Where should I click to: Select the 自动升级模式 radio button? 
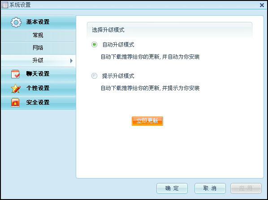click(94, 45)
